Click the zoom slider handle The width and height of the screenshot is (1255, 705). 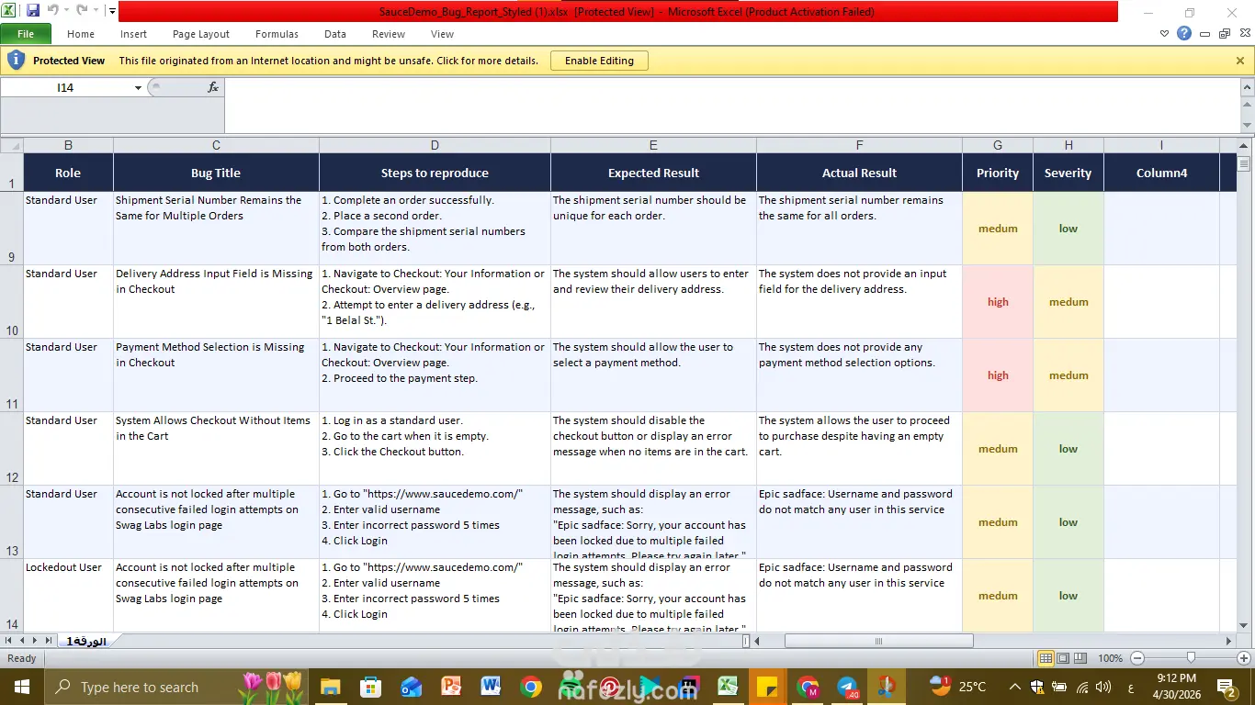pos(1191,658)
